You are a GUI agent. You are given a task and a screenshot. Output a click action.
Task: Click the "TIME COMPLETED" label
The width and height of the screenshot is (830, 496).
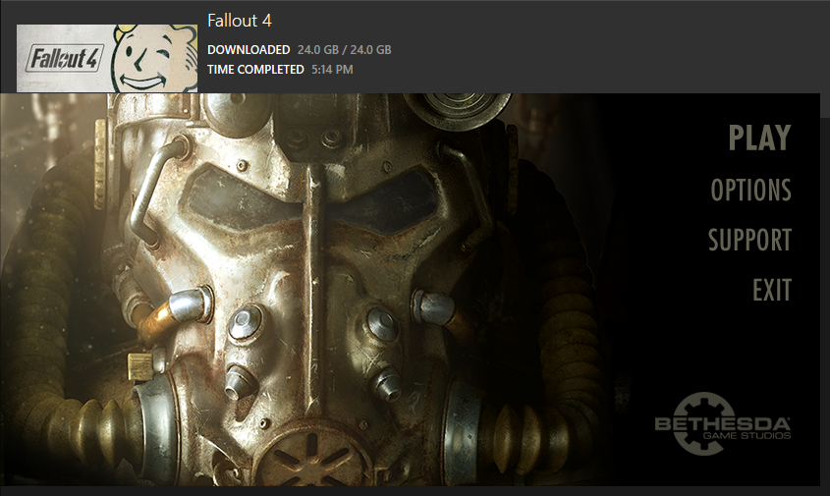pos(255,70)
